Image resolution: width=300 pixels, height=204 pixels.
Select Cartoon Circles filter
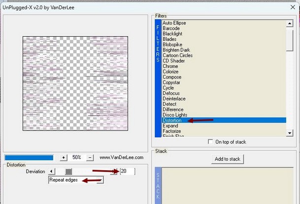(x=177, y=55)
